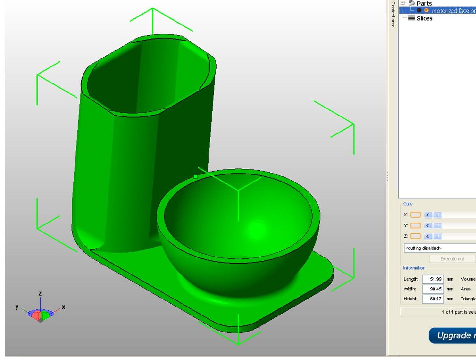Select the Slices tree item
476x357 pixels.
424,18
